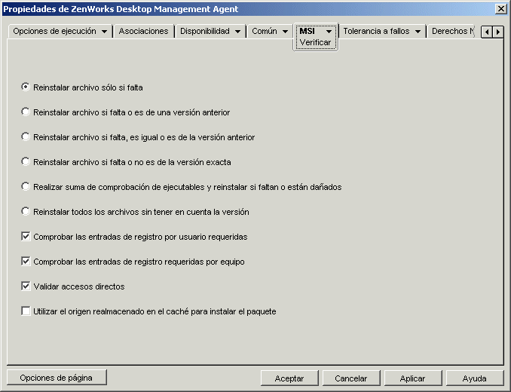Choose reinstall if missing or older version
Viewport: 511px width, 392px height.
(x=26, y=112)
